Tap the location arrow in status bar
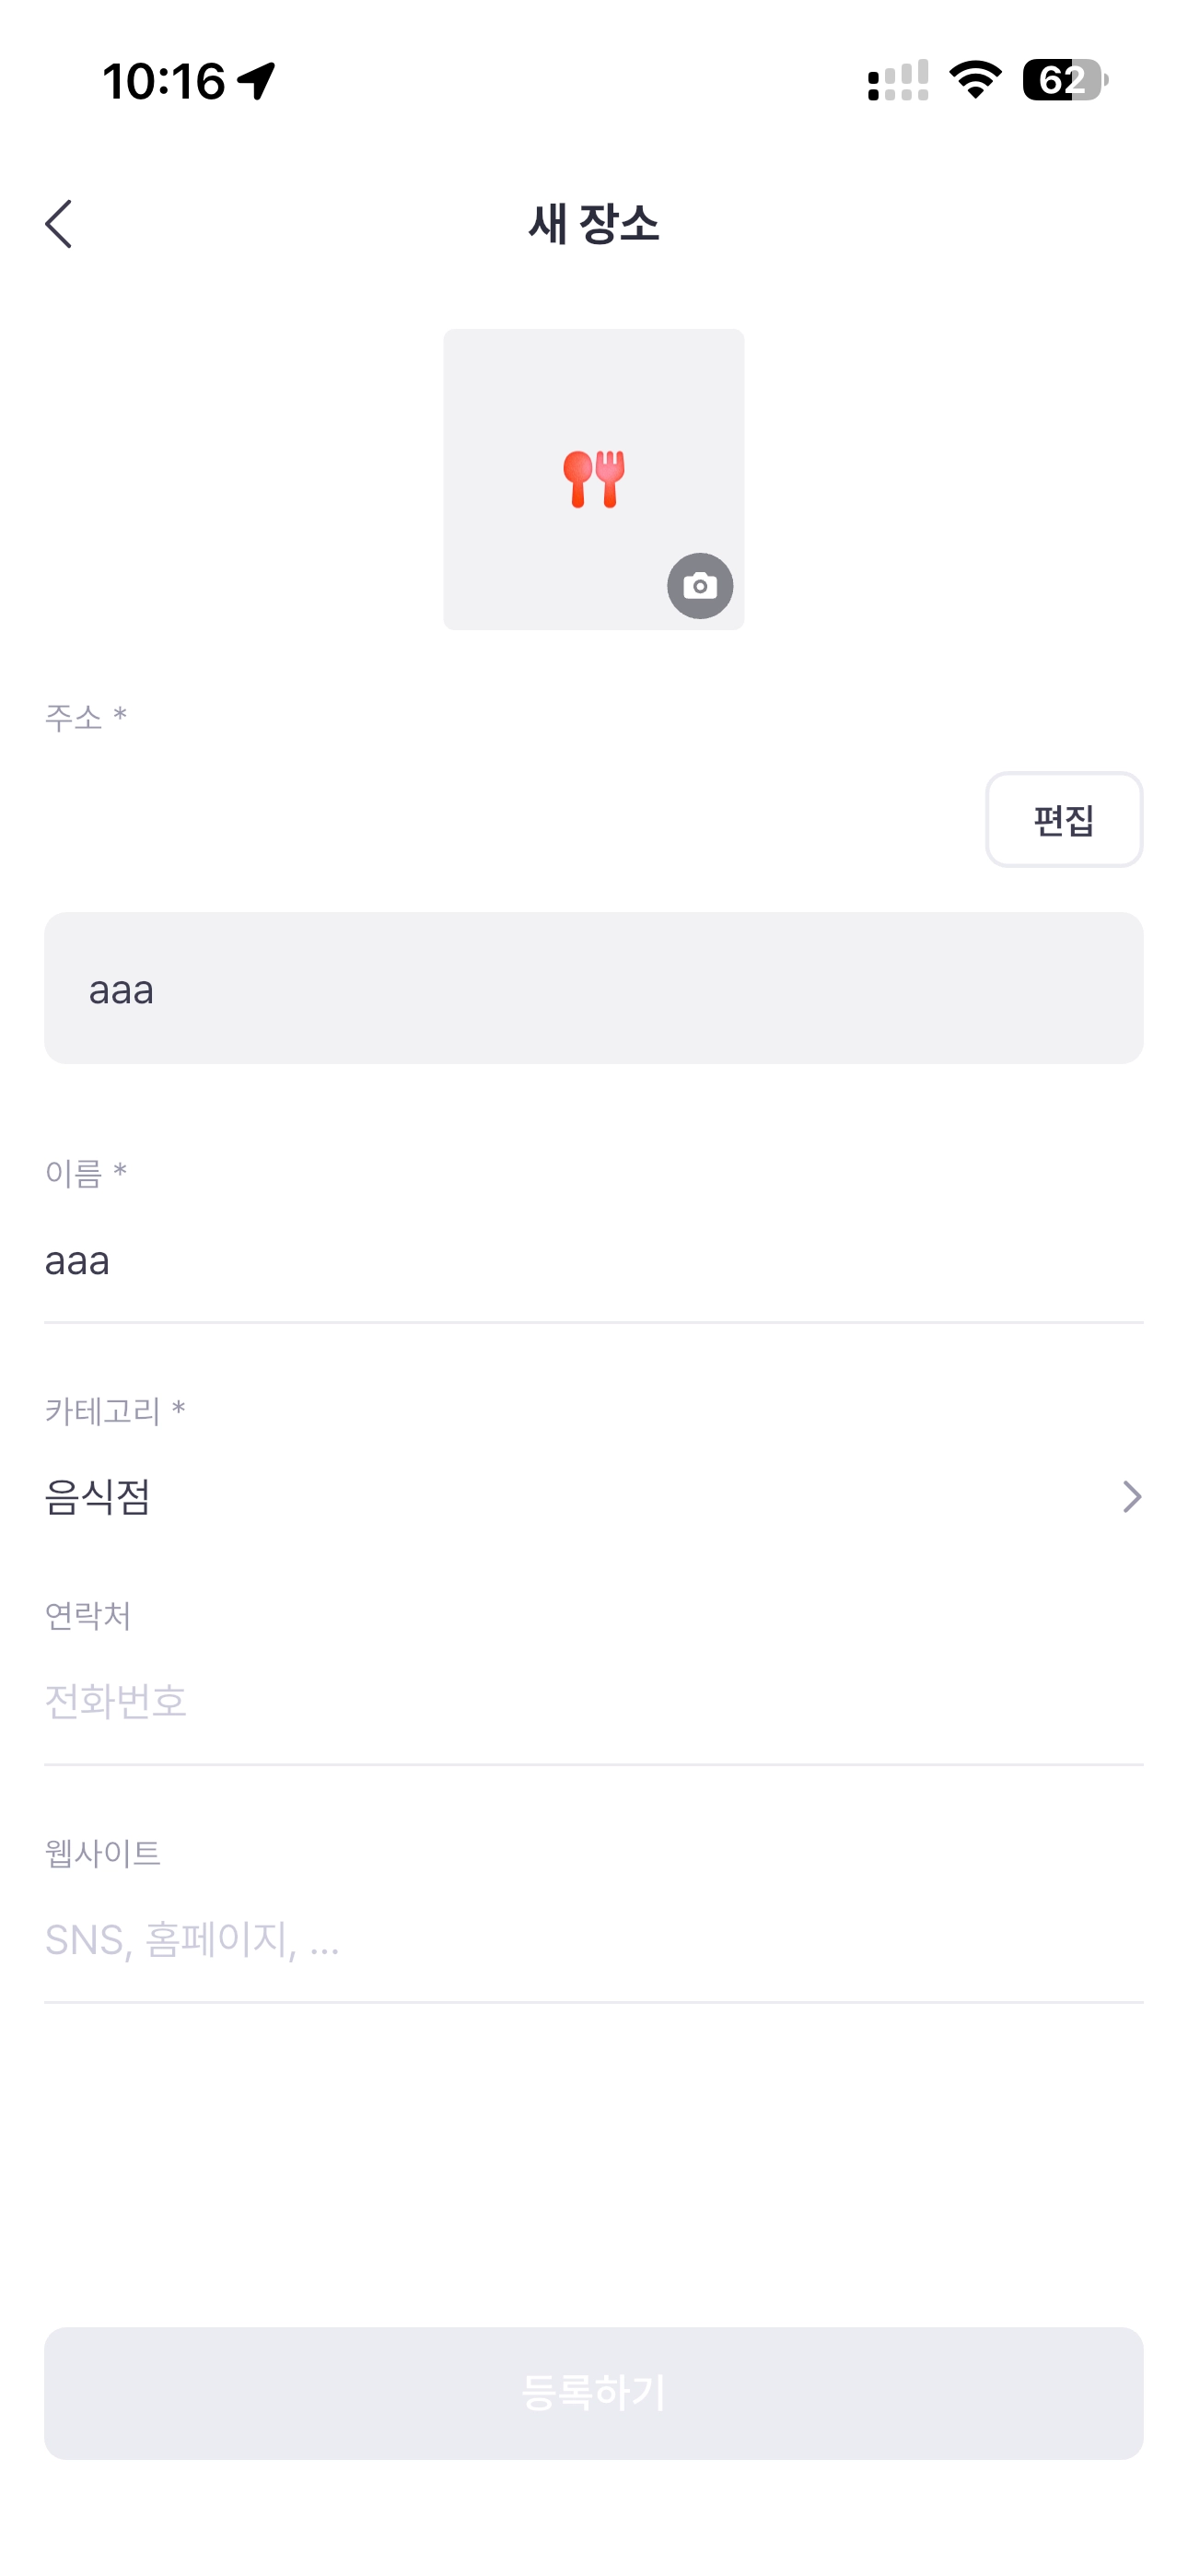1188x2576 pixels. coord(257,81)
